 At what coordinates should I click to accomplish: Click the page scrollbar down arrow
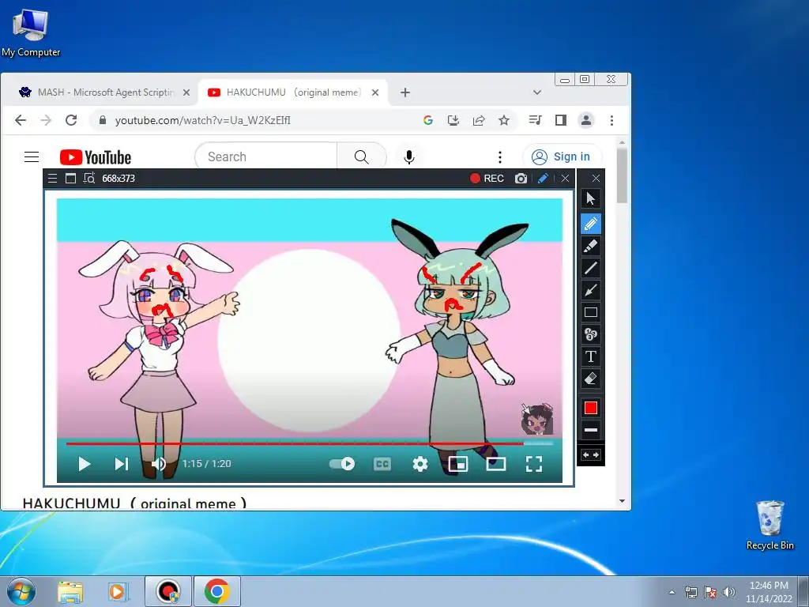click(x=622, y=501)
